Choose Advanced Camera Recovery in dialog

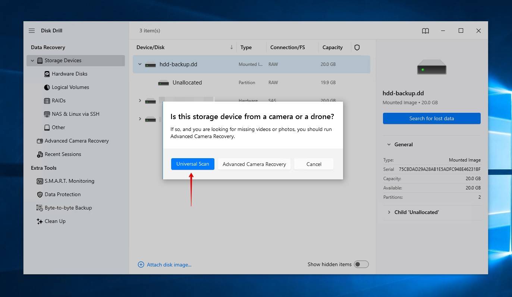point(254,164)
